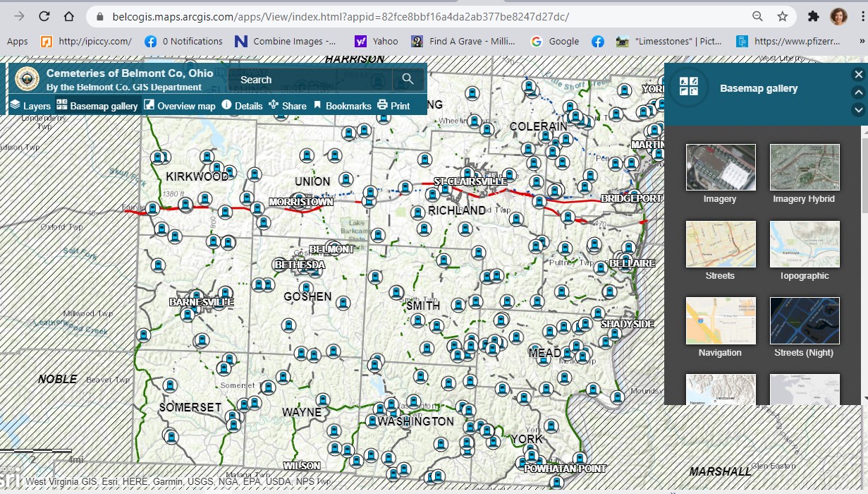The image size is (868, 494).
Task: Click the down chevron on Basemap gallery
Action: click(859, 110)
